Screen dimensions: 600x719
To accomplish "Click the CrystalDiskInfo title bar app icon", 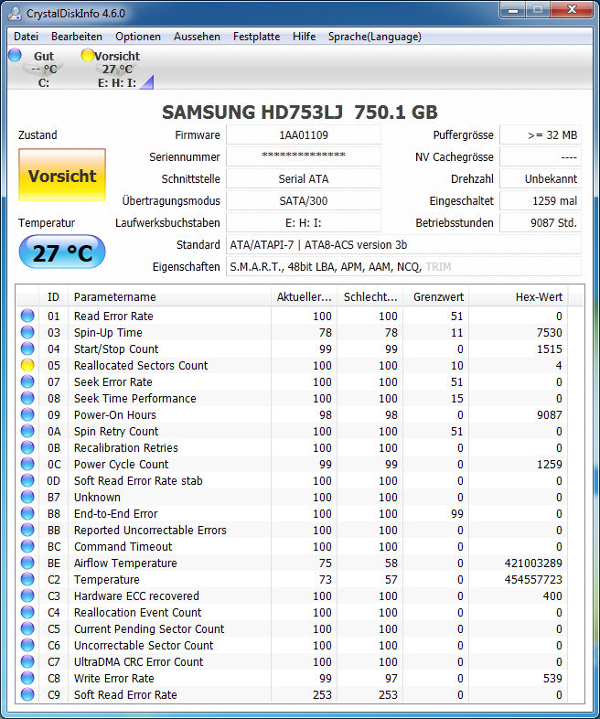I will (x=16, y=14).
